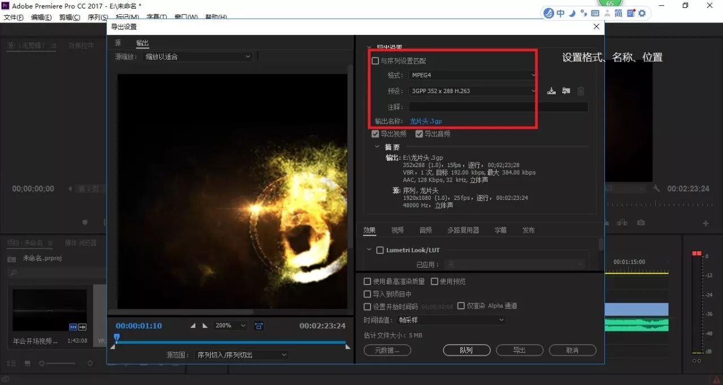Click the 注释 comment input field

498,107
